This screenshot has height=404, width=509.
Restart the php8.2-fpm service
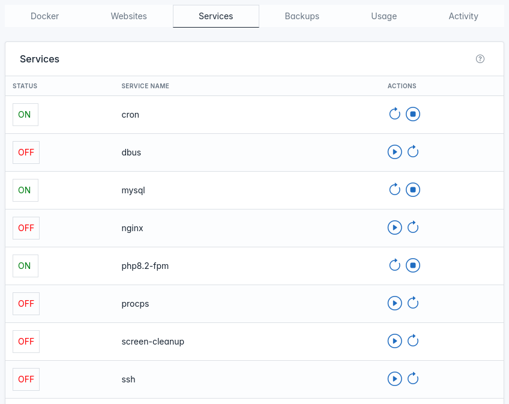(x=394, y=265)
